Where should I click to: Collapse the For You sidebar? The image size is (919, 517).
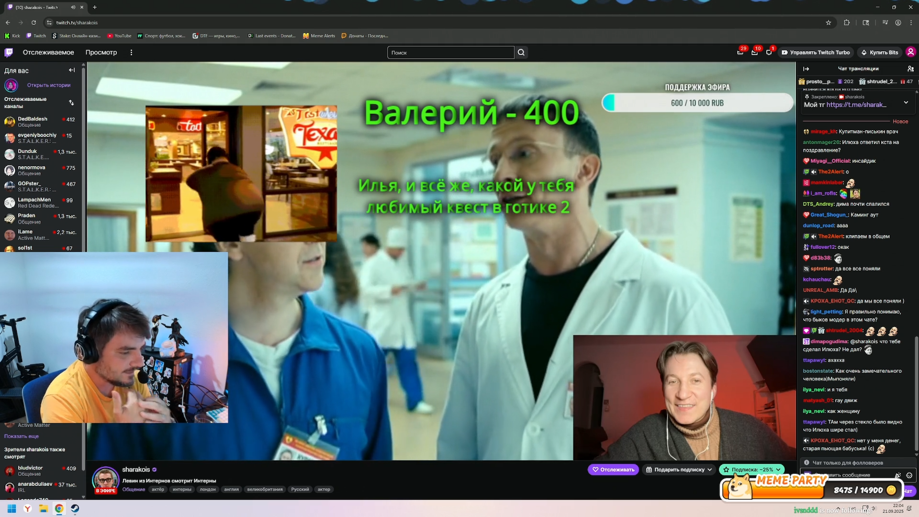pos(72,70)
